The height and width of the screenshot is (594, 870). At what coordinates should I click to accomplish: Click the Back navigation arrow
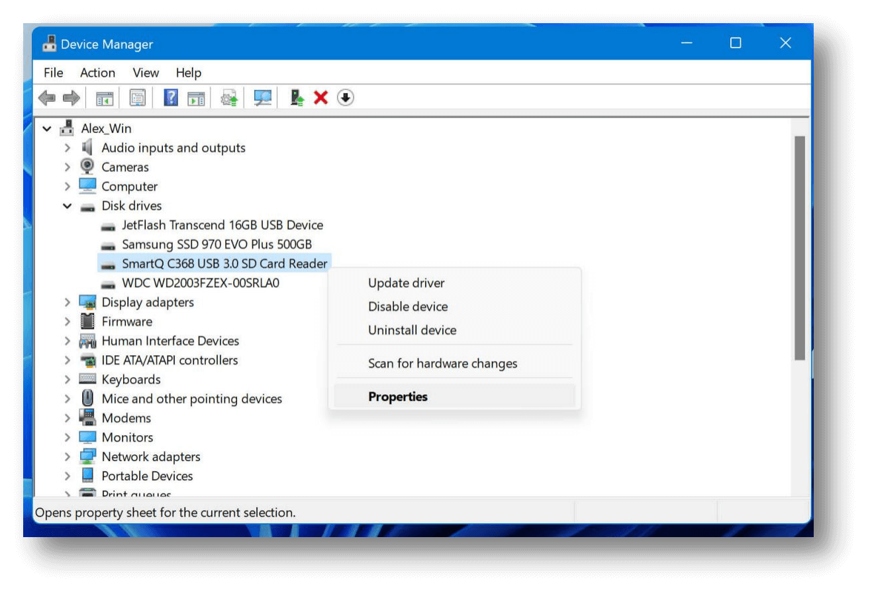(46, 97)
